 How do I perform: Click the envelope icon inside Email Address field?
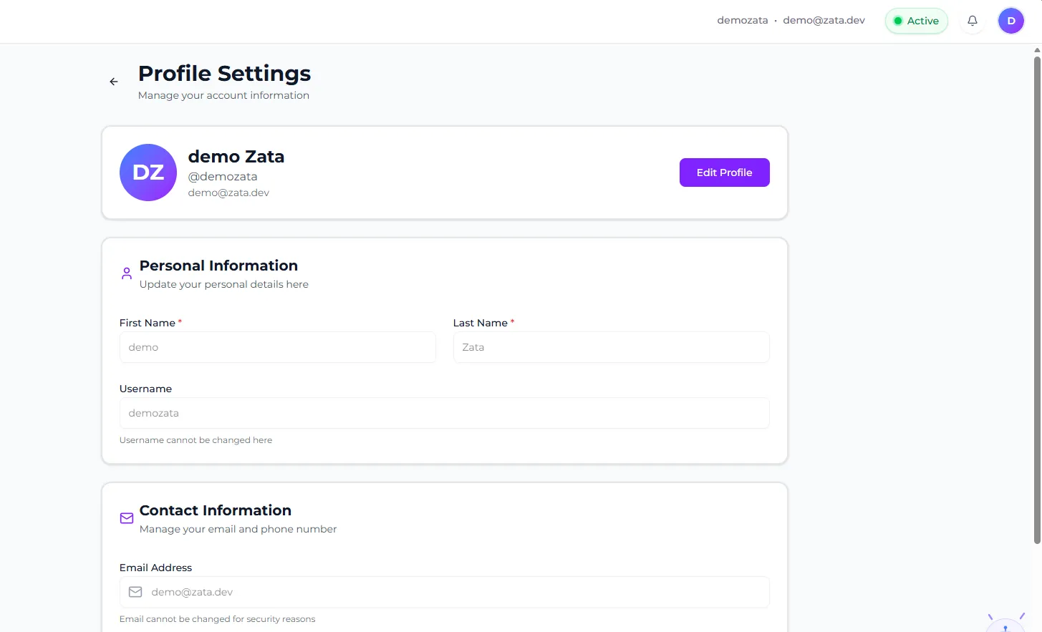point(135,592)
